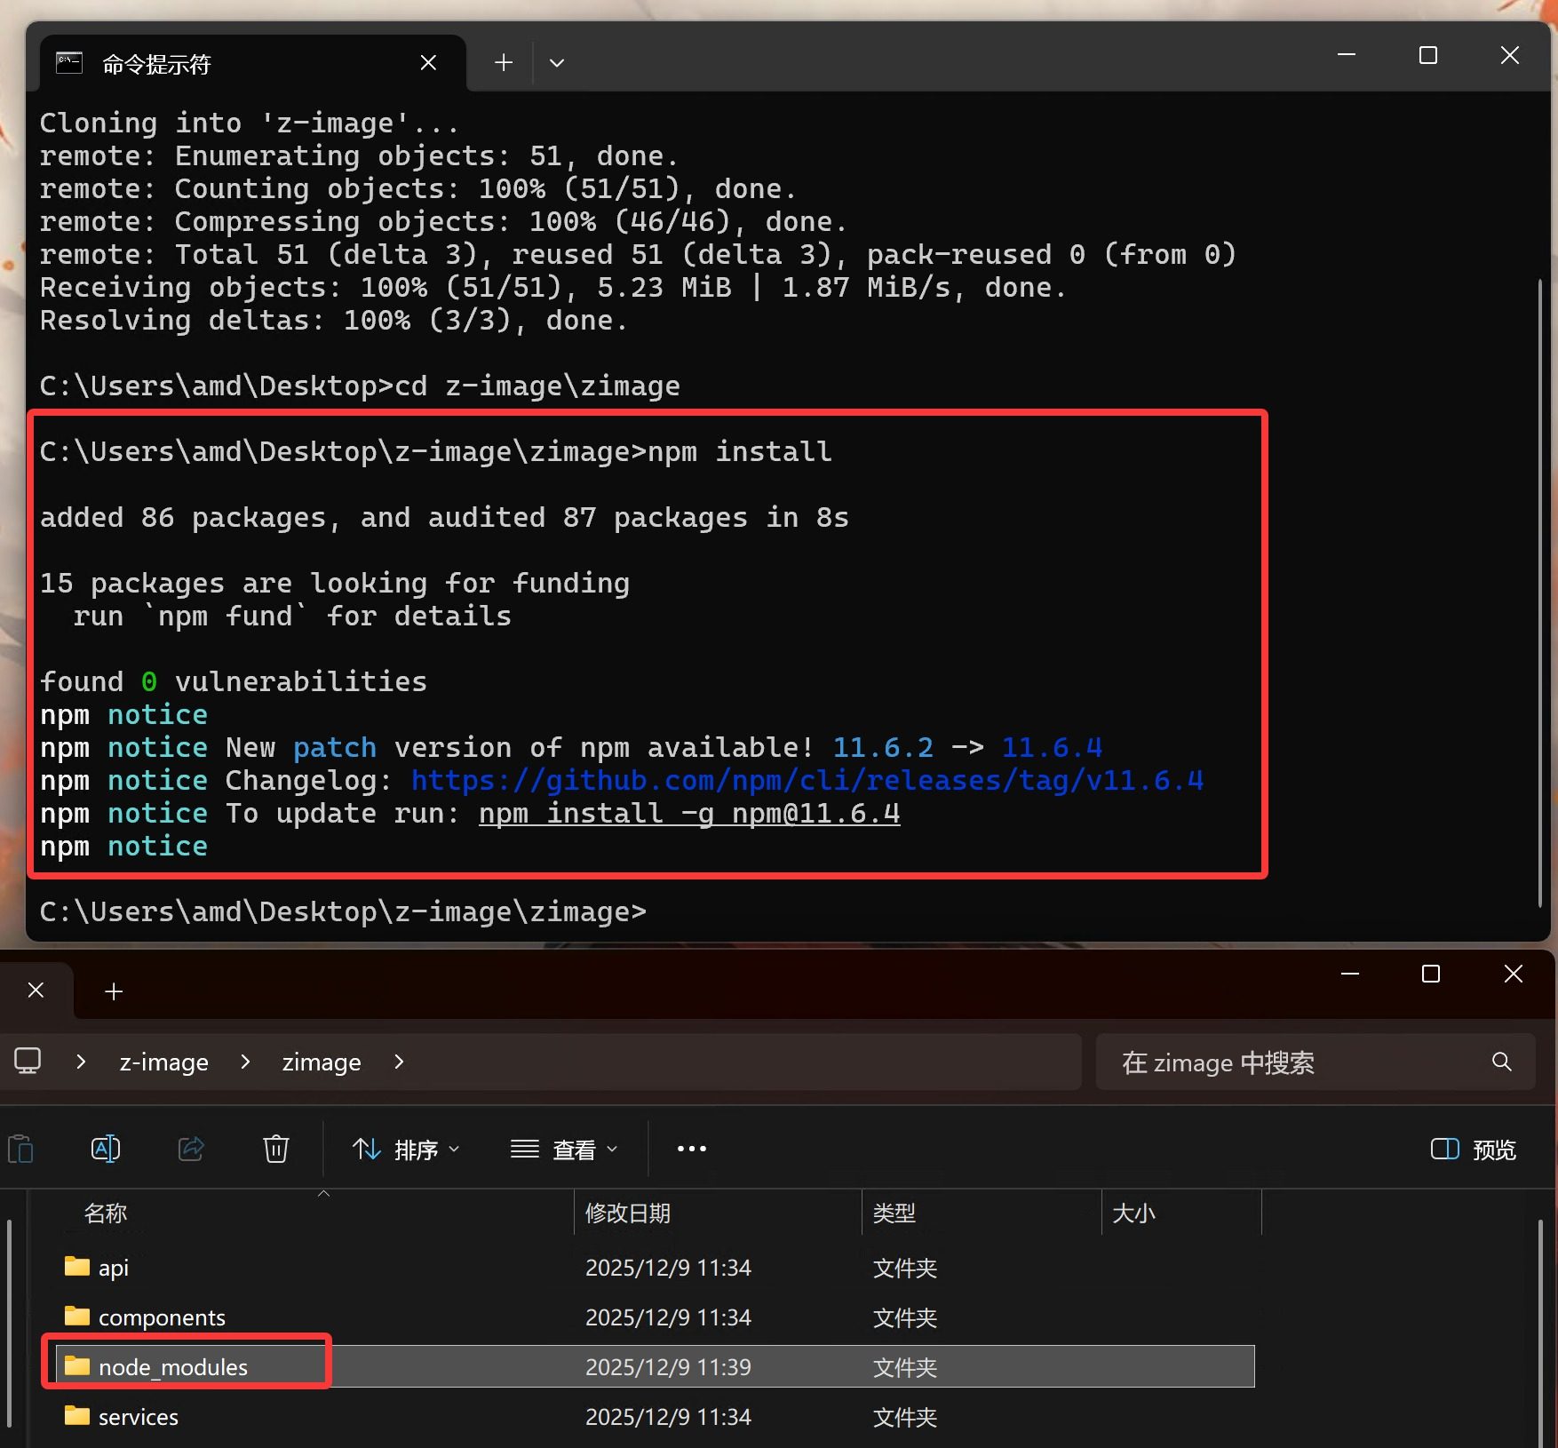Click the share icon in Explorer toolbar

click(x=191, y=1149)
